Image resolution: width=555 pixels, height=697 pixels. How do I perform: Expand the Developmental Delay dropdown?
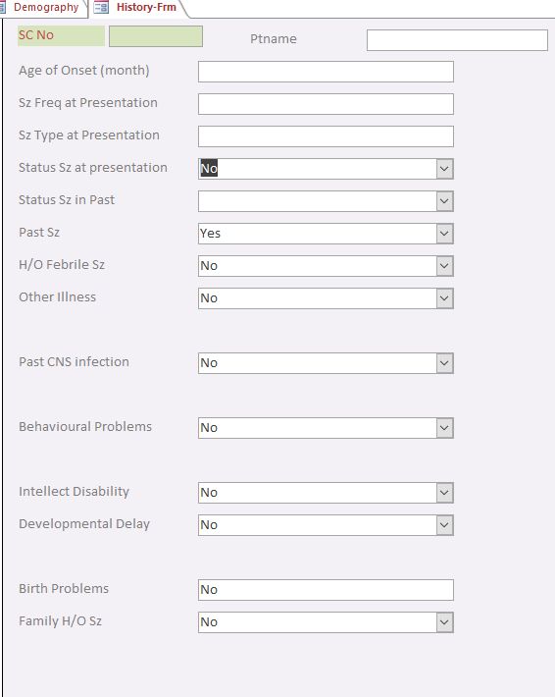(x=444, y=525)
